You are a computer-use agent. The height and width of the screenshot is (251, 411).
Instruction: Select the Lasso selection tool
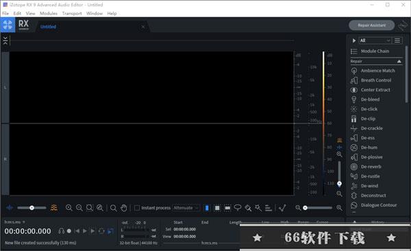pos(238,208)
